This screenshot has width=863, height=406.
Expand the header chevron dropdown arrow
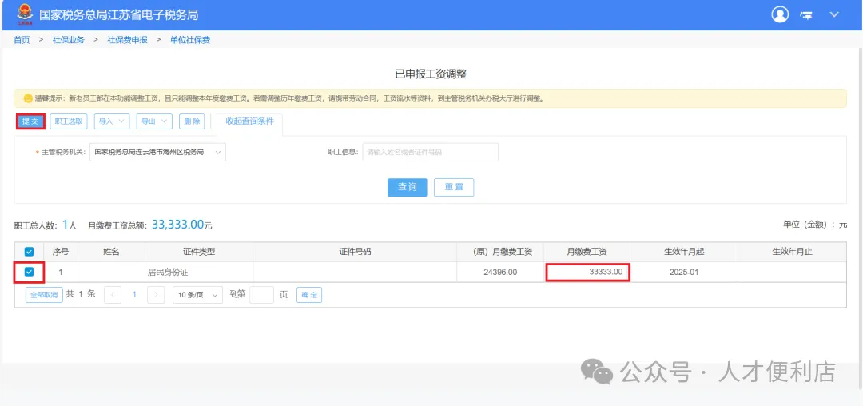click(x=834, y=14)
